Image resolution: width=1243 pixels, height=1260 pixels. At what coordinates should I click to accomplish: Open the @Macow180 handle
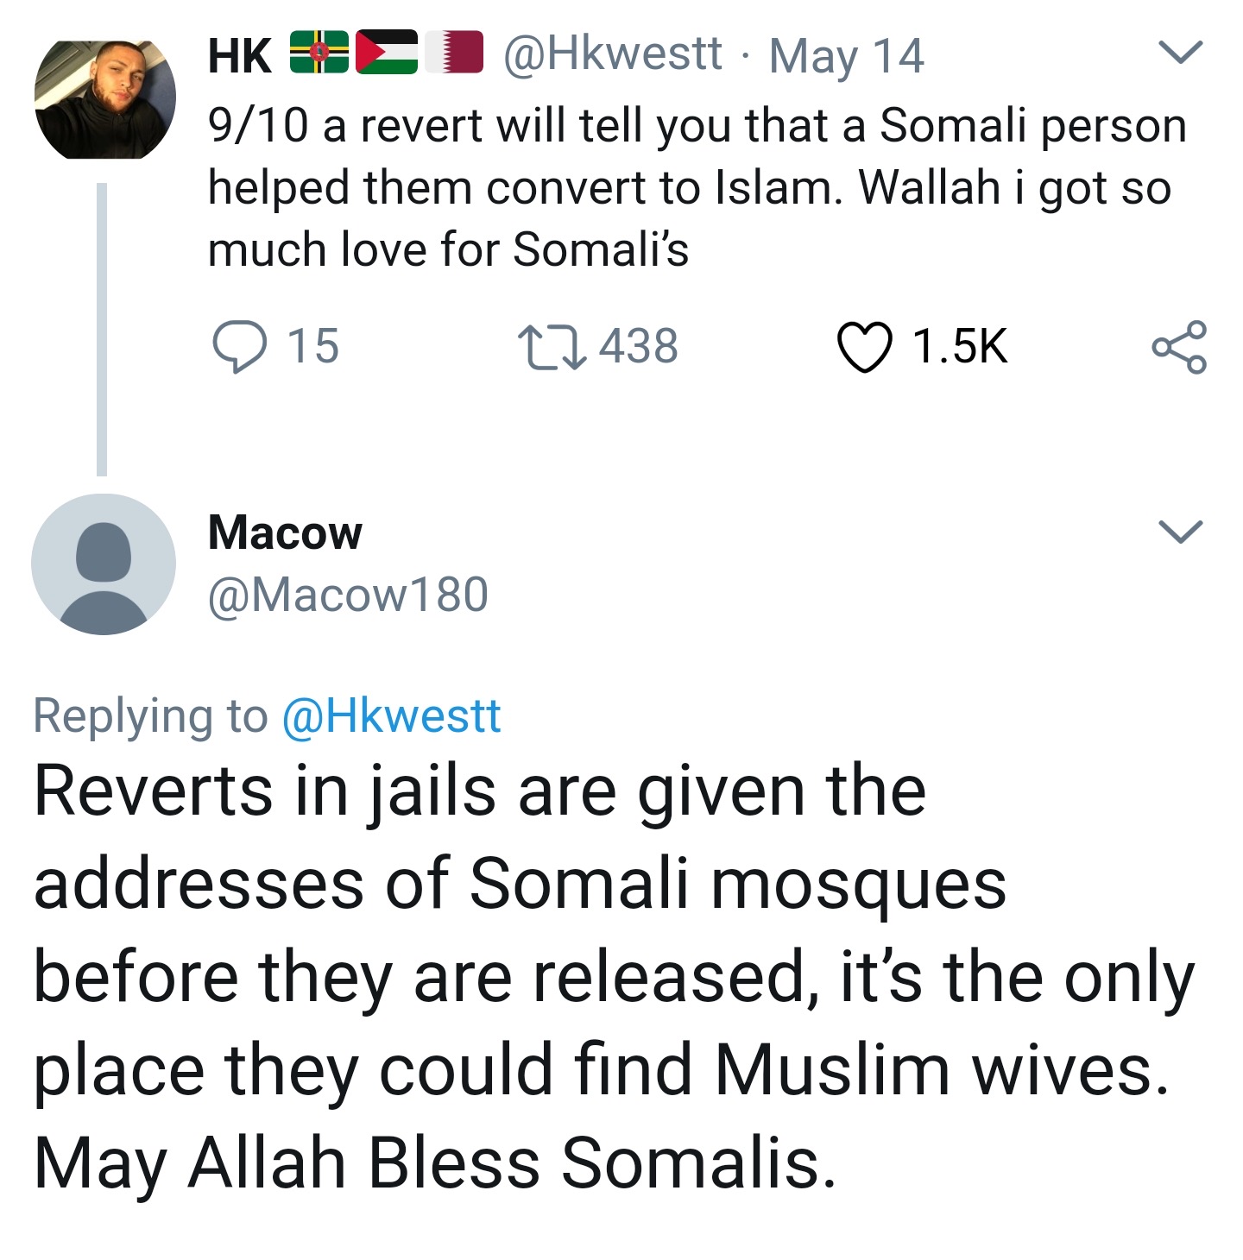tap(348, 595)
